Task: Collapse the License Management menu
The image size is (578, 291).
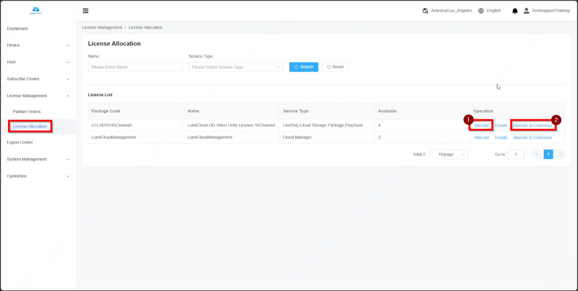Action: click(x=38, y=96)
